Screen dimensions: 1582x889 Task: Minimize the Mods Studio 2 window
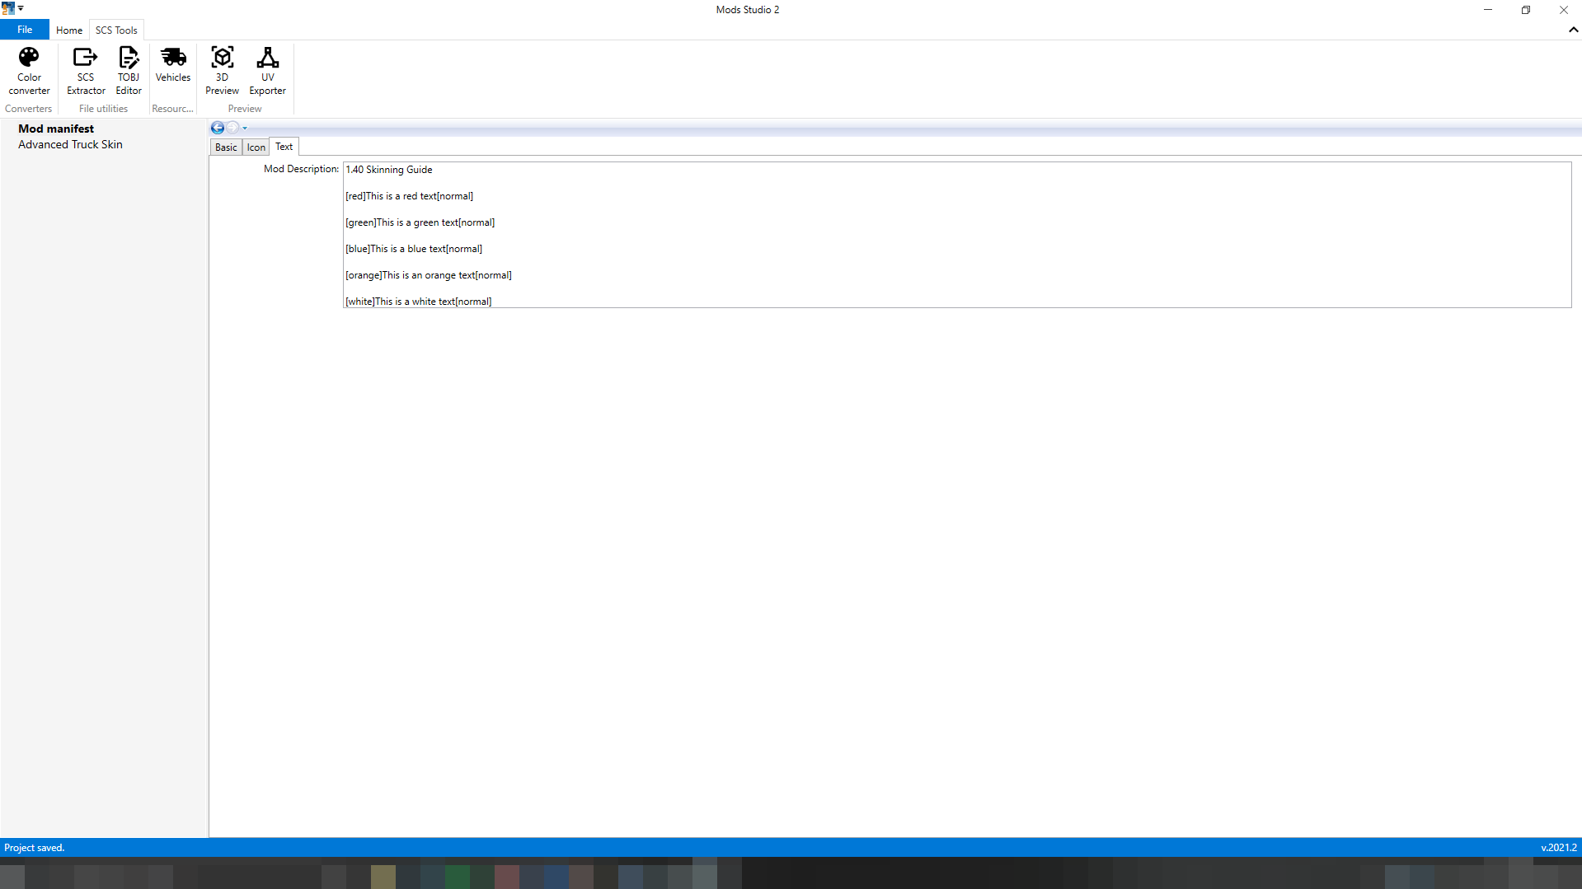pos(1487,10)
